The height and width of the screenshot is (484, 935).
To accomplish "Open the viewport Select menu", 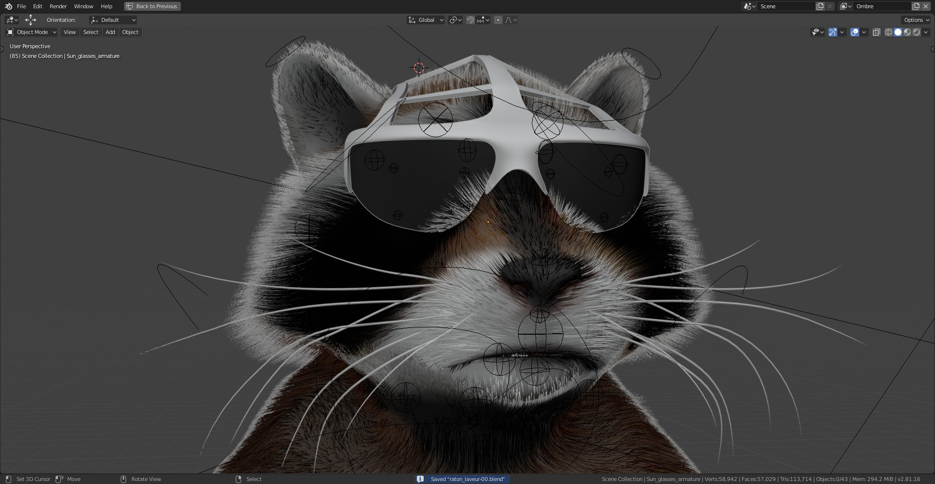I will click(x=91, y=32).
